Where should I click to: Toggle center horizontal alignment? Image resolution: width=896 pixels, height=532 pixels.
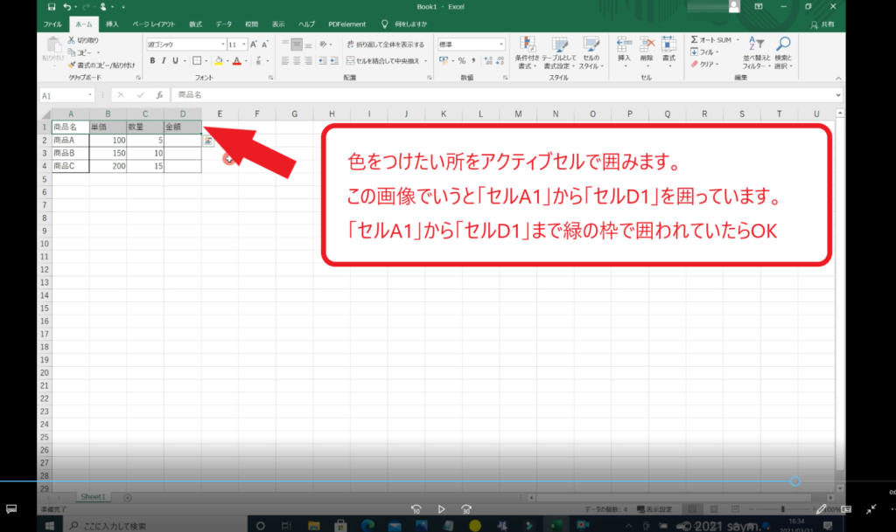[x=297, y=61]
